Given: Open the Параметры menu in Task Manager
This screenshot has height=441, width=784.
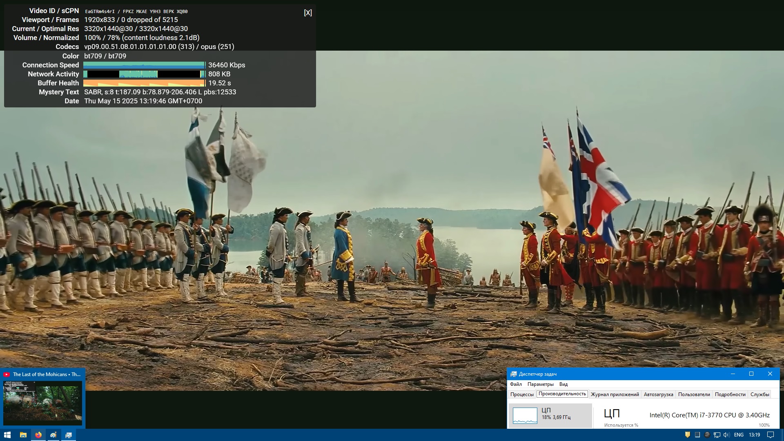Looking at the screenshot, I should (x=540, y=384).
